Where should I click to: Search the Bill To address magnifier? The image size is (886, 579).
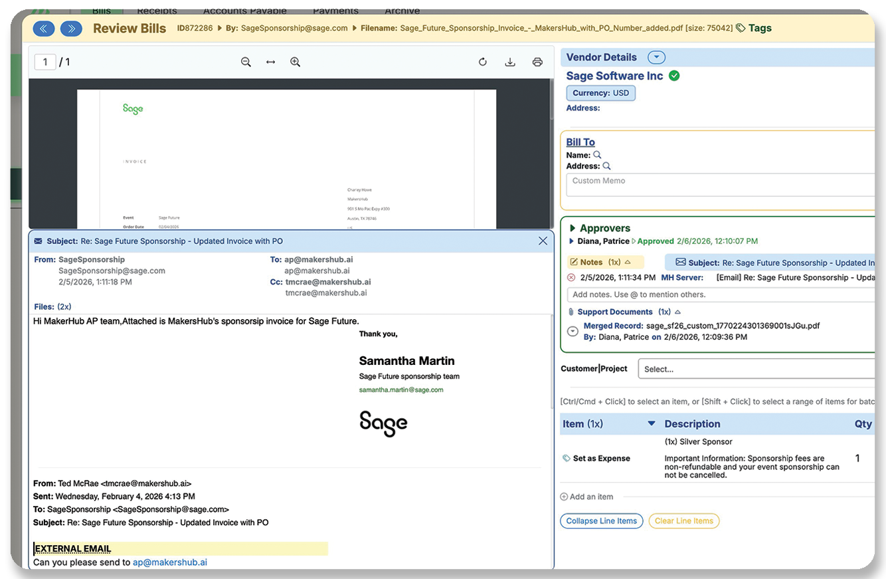coord(606,166)
